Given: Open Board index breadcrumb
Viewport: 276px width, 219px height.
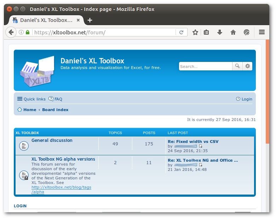Looking at the screenshot, I should (x=55, y=110).
